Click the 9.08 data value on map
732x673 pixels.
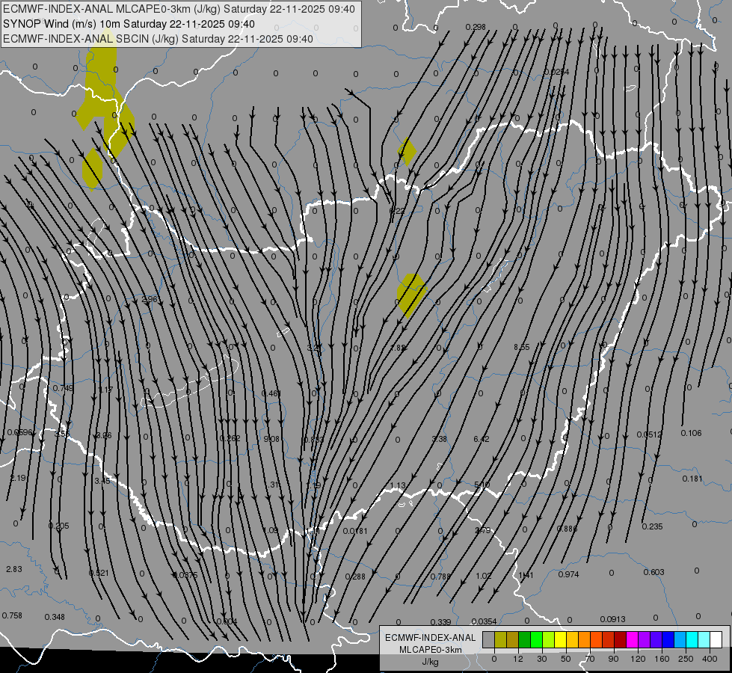coord(271,439)
